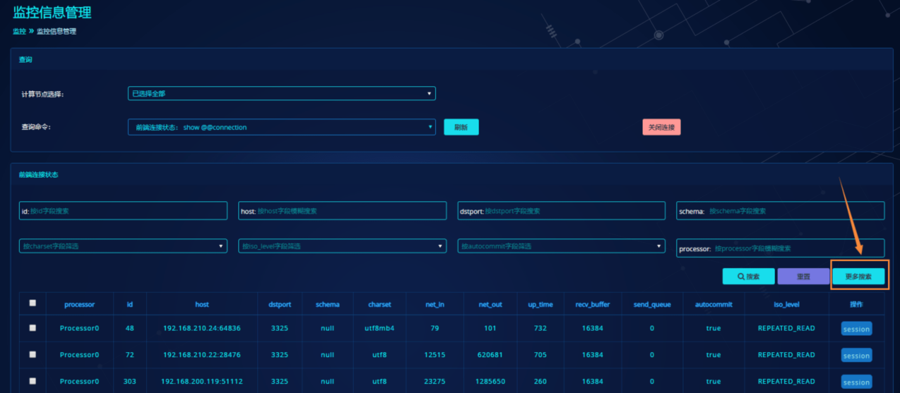
Task: Expand the iso_level field filter dropdown
Action: tap(342, 246)
